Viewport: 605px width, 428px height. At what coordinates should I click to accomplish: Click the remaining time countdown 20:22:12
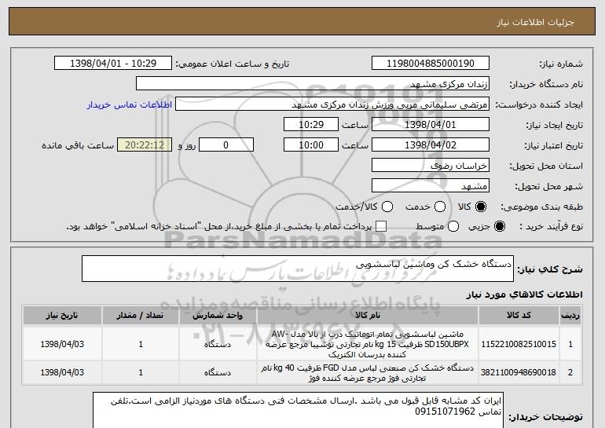145,145
